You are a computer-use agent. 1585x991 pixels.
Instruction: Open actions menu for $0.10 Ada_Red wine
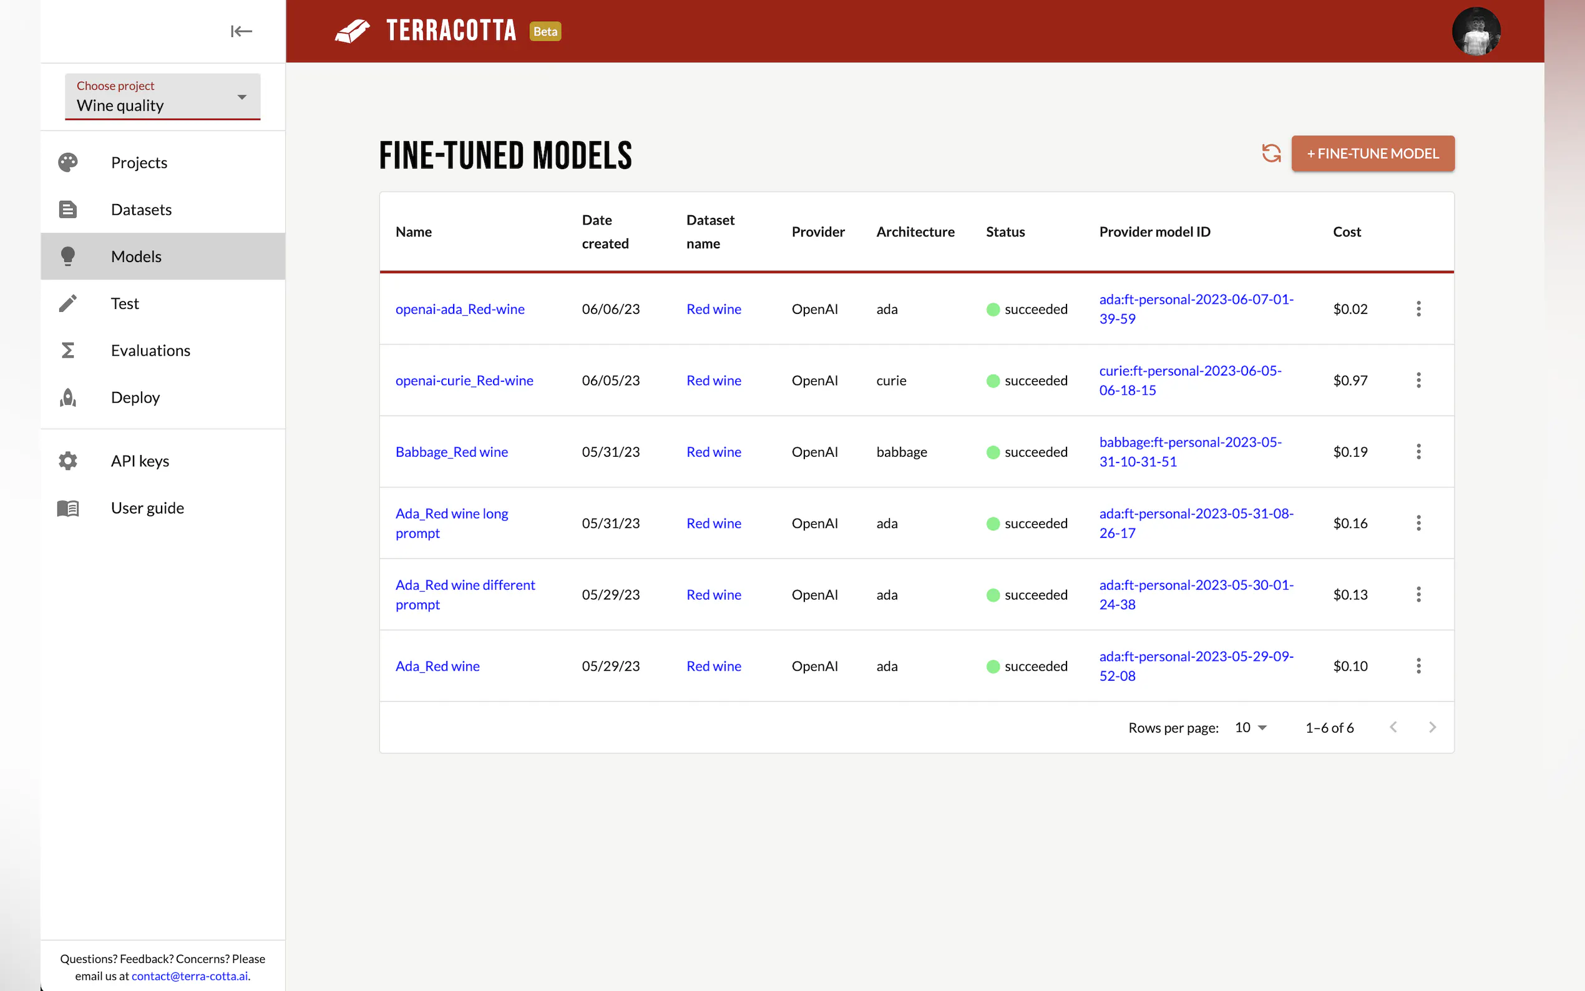[x=1418, y=666]
